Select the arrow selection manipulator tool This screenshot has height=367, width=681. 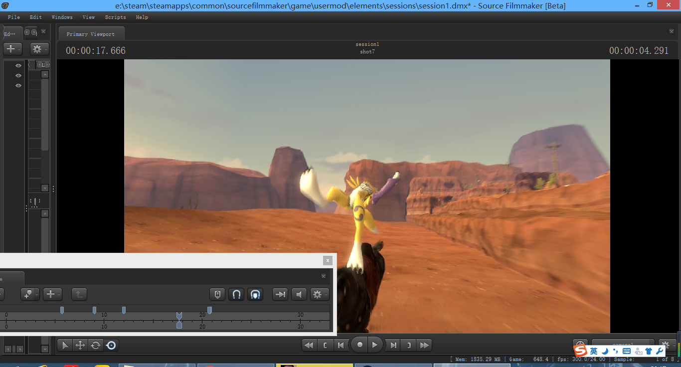tap(65, 345)
